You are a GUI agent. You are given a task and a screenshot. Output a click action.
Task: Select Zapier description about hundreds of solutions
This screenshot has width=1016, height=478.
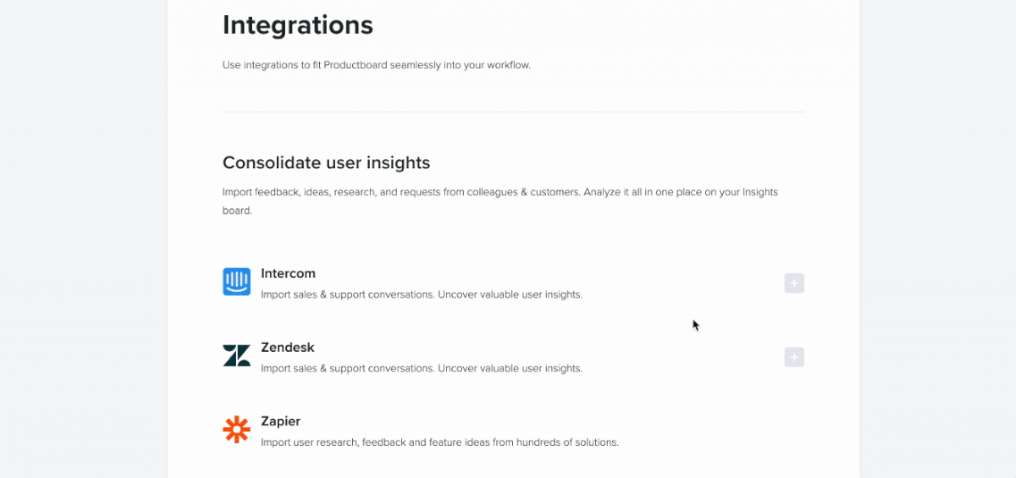pyautogui.click(x=440, y=442)
